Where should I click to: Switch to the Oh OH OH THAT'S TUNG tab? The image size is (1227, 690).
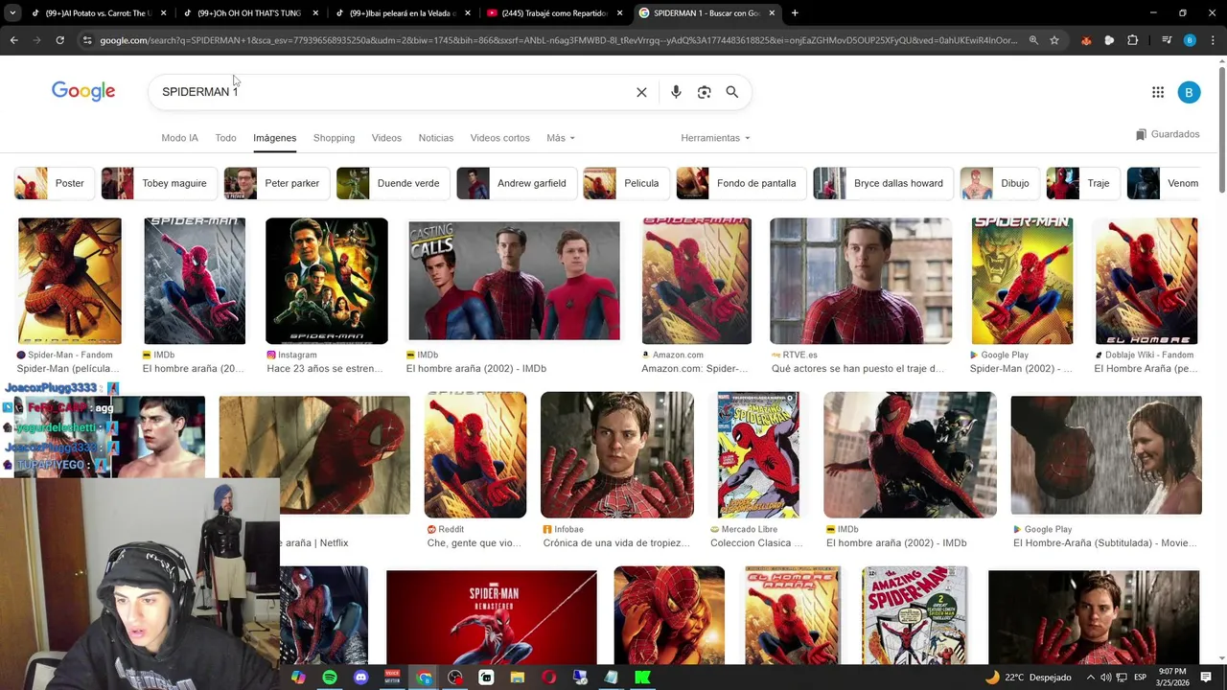point(243,13)
